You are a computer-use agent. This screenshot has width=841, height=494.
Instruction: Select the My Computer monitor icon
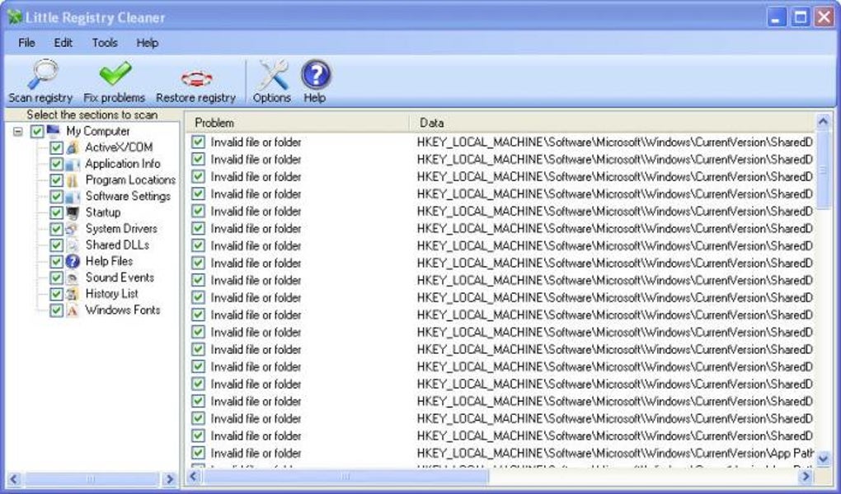point(54,131)
